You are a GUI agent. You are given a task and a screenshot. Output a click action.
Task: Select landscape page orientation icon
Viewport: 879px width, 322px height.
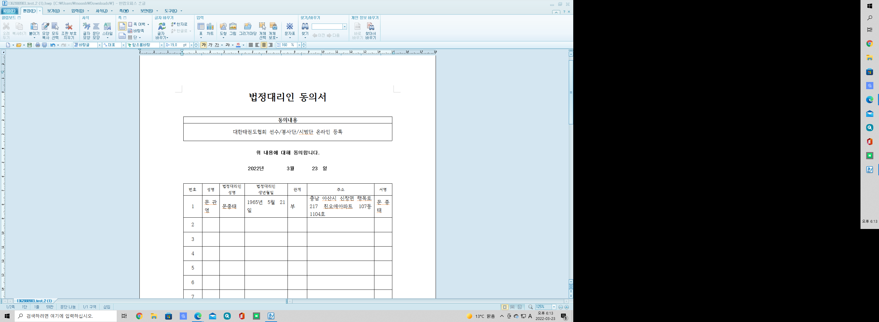pos(122,36)
